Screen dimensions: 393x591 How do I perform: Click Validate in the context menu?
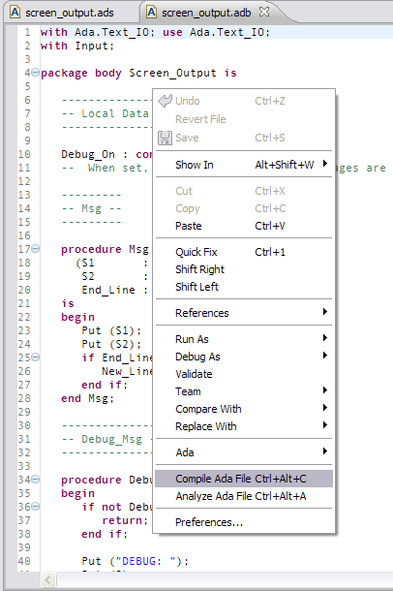tap(244, 374)
